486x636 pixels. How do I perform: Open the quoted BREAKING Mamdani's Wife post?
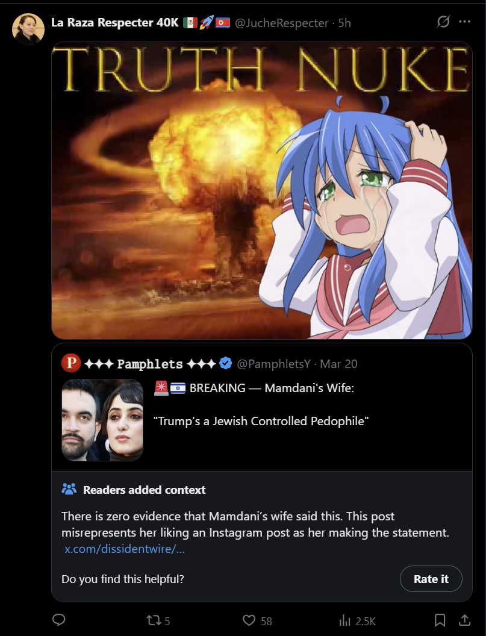point(261,407)
